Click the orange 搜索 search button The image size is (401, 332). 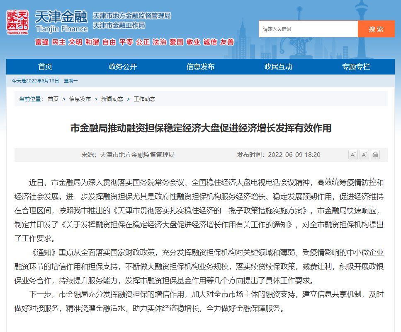coord(376,29)
